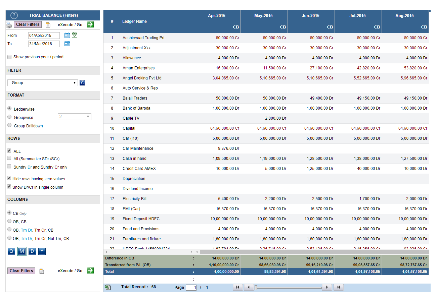Expand the Groupwise level dropdown
Viewport: 436px width, 302px height.
click(75, 117)
